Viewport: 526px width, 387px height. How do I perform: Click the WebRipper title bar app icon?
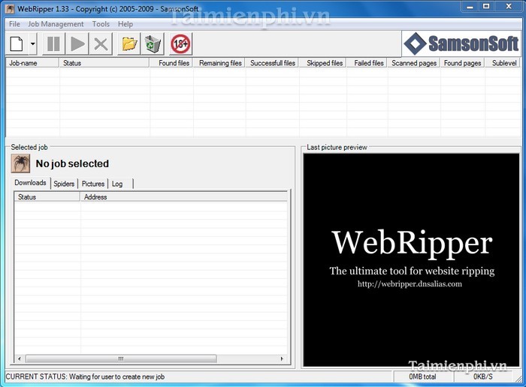click(10, 9)
